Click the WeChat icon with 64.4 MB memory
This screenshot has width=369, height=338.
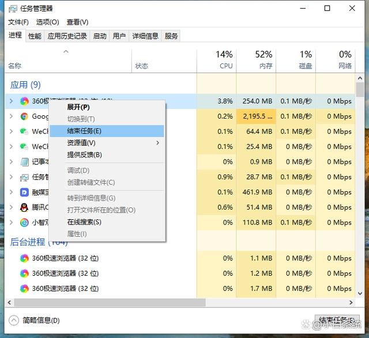24,131
